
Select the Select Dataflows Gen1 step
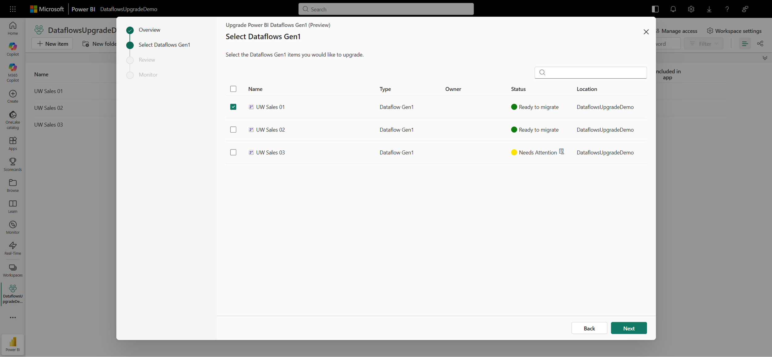pyautogui.click(x=164, y=45)
